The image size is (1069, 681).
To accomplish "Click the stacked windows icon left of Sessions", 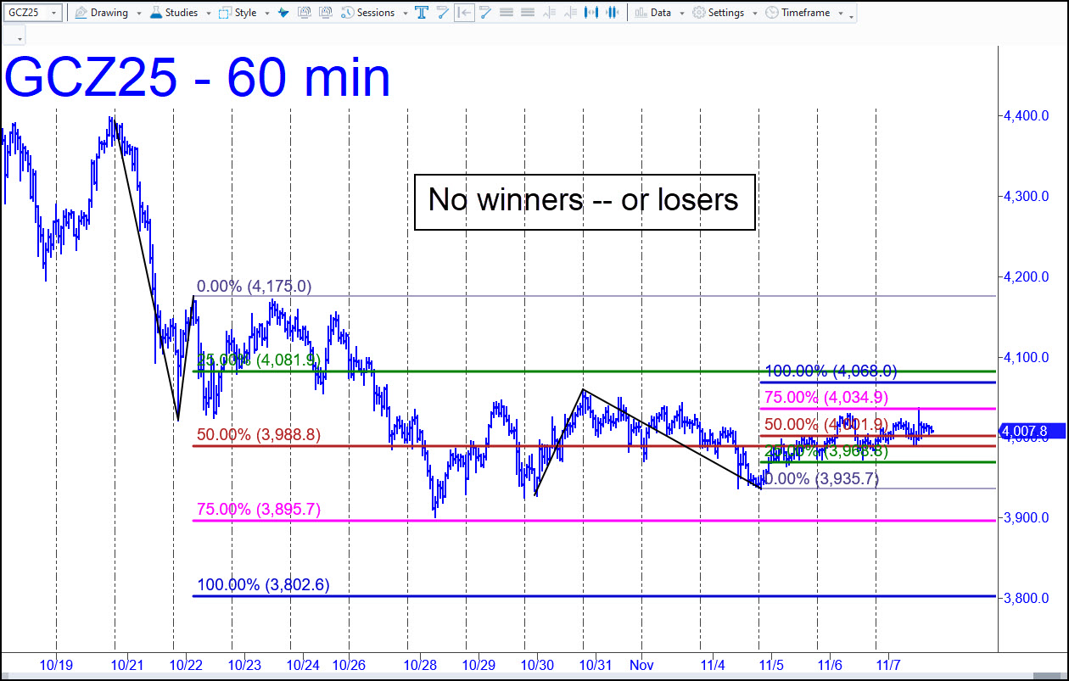I will coord(326,13).
